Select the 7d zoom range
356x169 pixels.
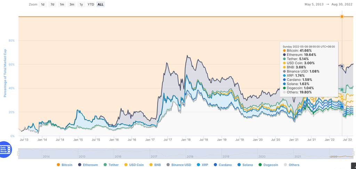[52, 5]
